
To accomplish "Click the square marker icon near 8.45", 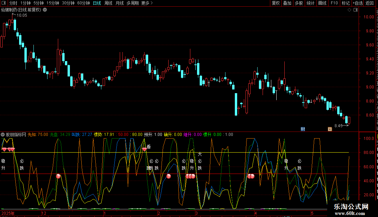I will (x=330, y=129).
